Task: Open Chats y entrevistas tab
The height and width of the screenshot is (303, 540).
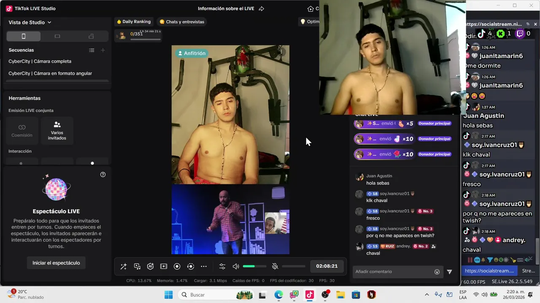Action: [182, 22]
